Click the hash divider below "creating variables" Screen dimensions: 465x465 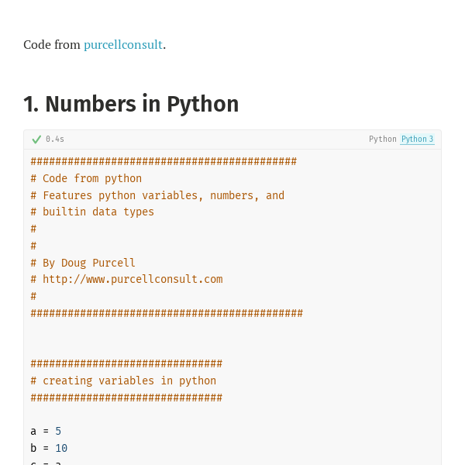126,398
